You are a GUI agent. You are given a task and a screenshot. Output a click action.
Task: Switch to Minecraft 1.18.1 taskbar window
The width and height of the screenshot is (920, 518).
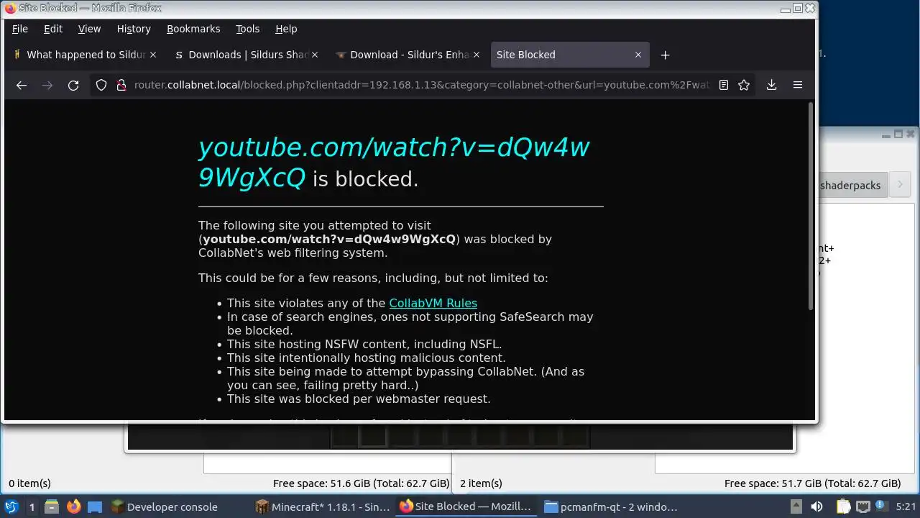point(323,506)
